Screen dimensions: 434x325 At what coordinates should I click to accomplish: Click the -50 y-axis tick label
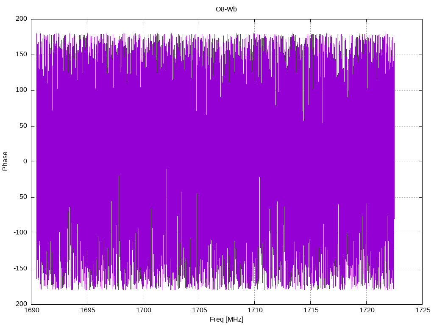coord(22,197)
